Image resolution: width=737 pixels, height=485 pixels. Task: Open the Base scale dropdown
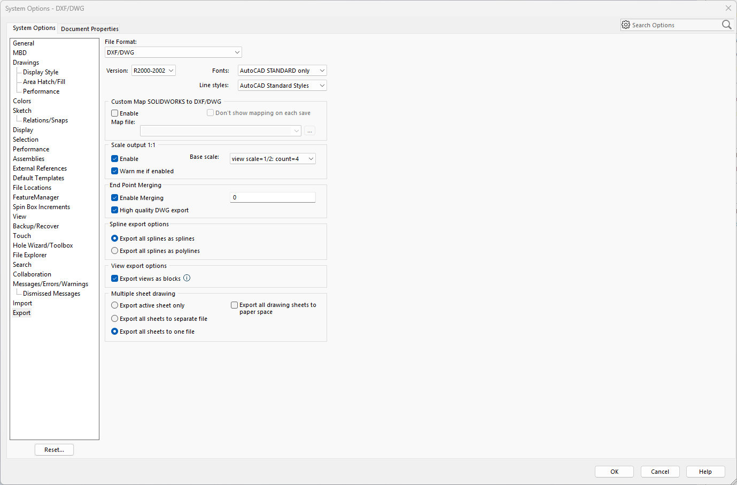273,159
